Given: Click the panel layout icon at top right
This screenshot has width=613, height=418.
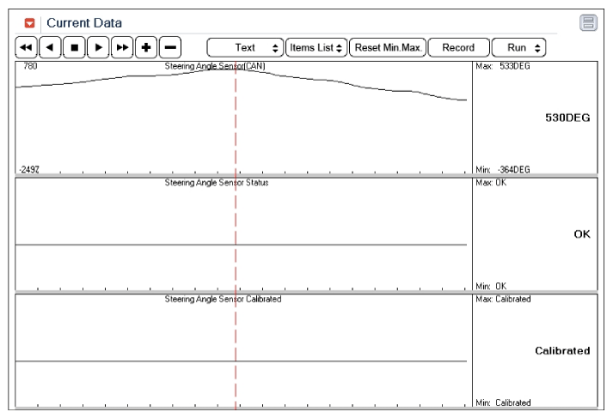Looking at the screenshot, I should (x=588, y=22).
